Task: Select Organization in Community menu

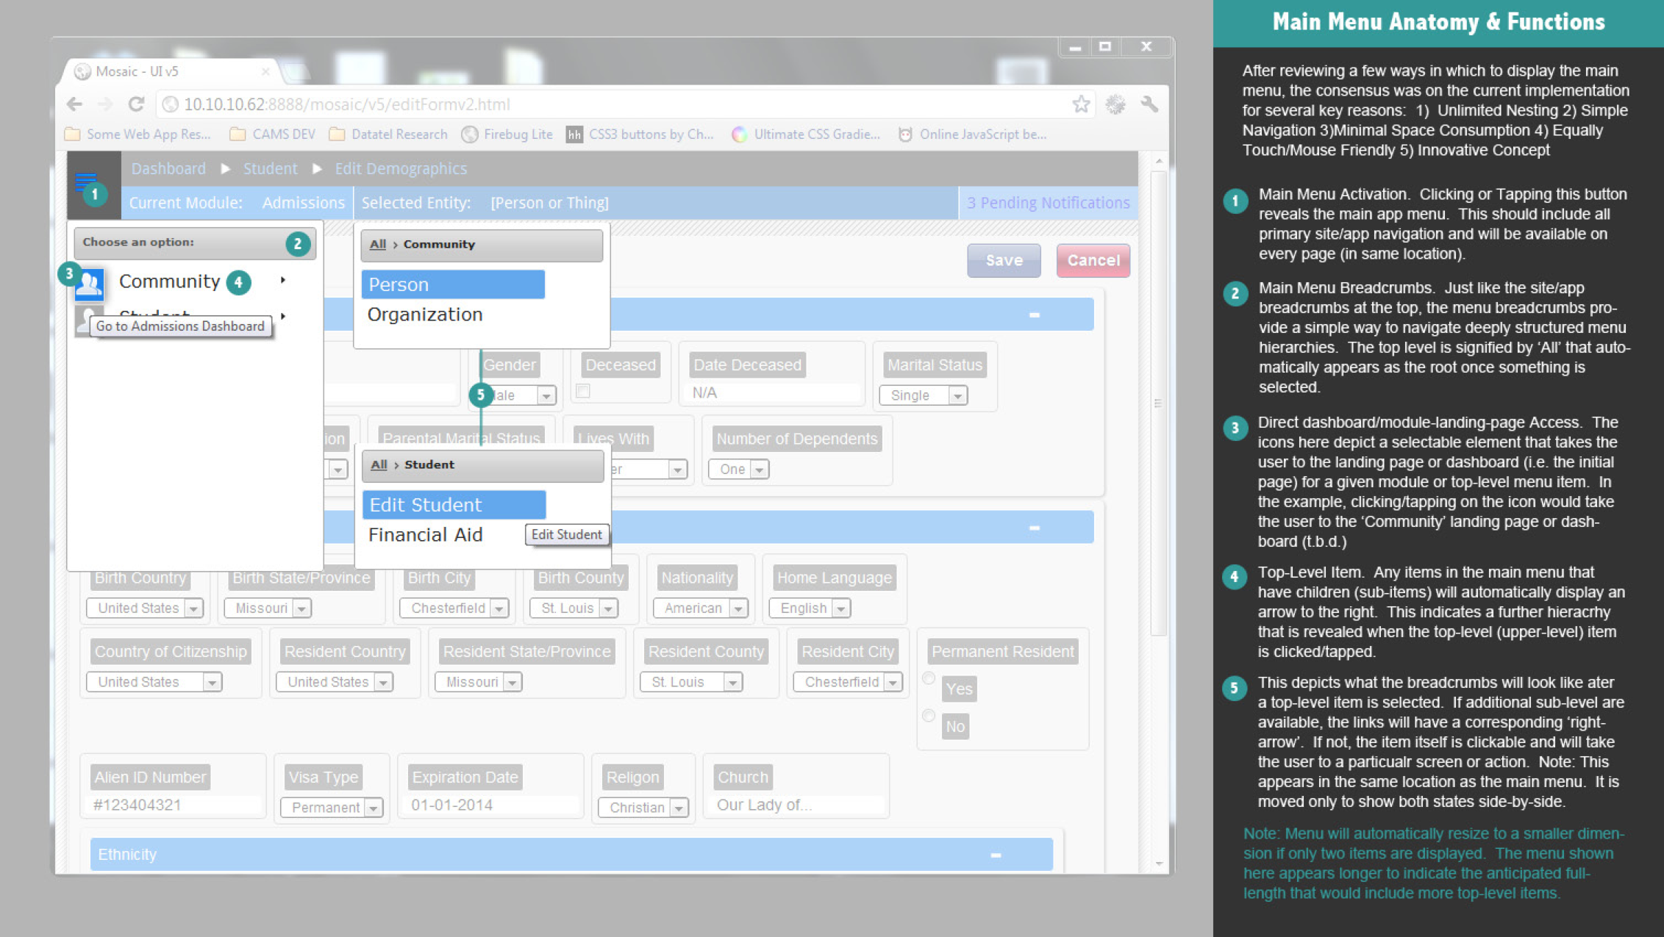Action: click(x=425, y=315)
